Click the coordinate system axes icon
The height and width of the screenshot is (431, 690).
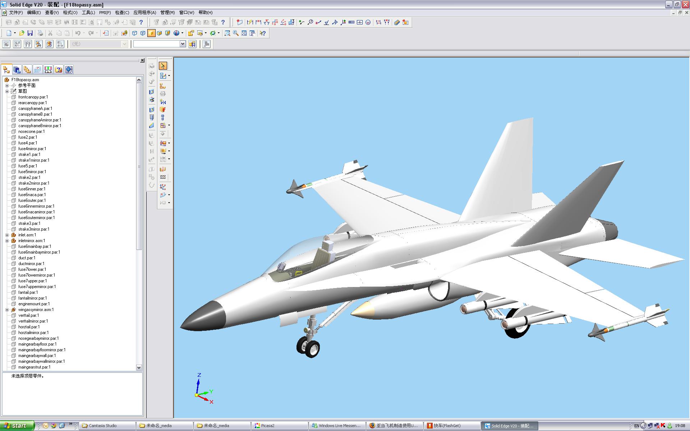[163, 187]
